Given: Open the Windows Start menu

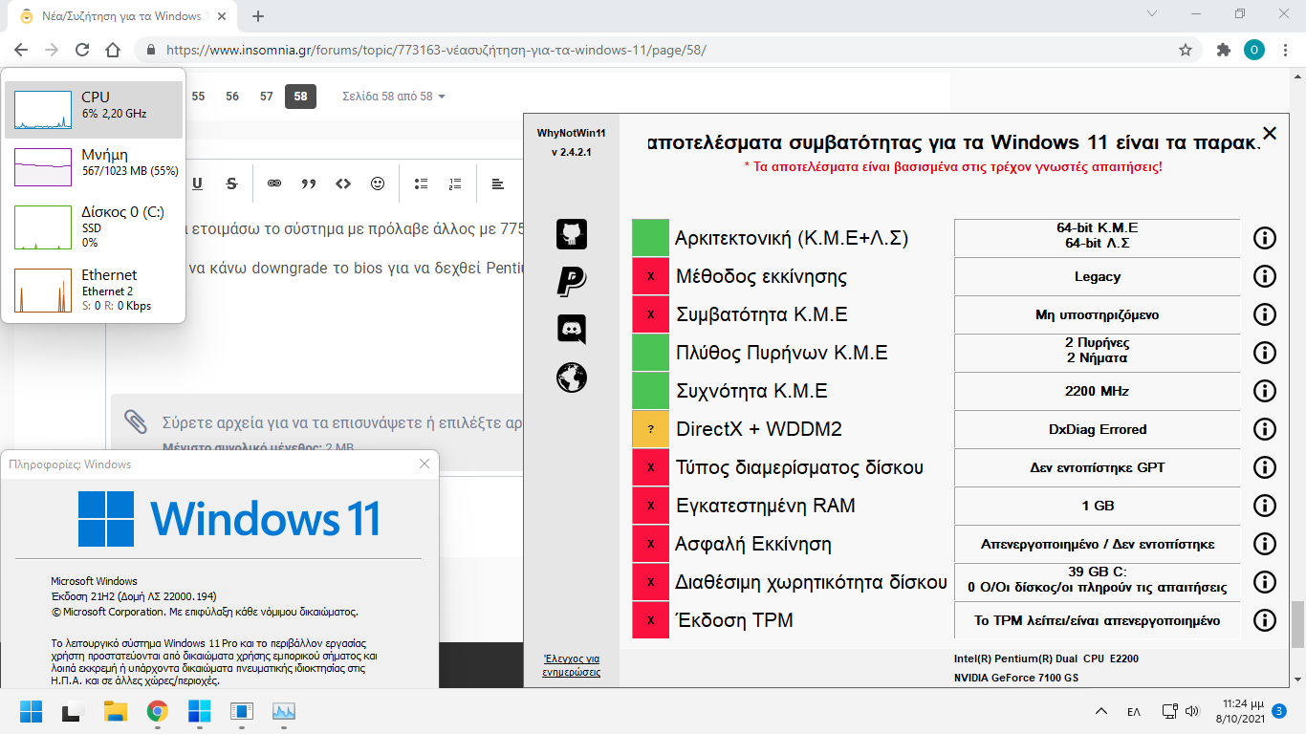Looking at the screenshot, I should [x=32, y=711].
